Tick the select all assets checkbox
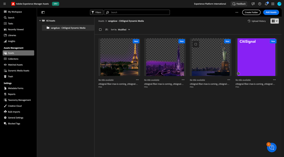Screen dimensions: 284x157 (100, 29)
